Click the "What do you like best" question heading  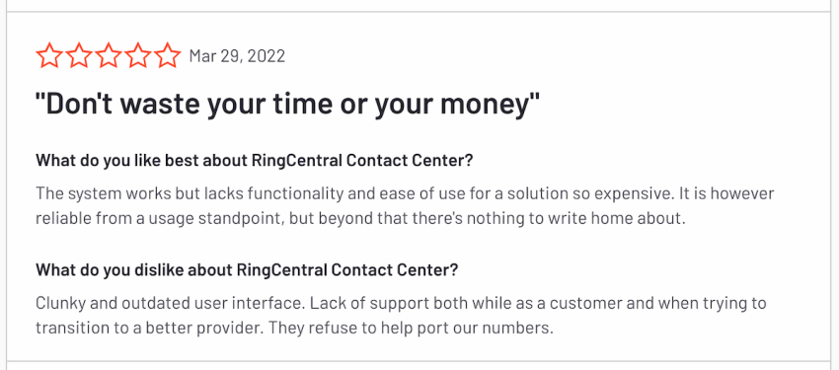[x=255, y=161]
